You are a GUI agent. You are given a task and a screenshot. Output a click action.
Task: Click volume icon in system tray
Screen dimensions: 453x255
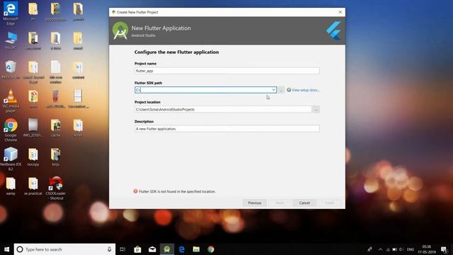point(401,249)
